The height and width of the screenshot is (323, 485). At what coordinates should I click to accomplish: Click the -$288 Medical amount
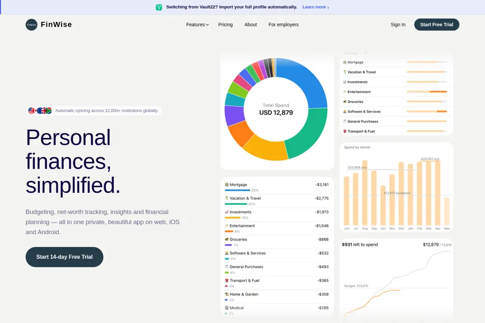pyautogui.click(x=323, y=308)
